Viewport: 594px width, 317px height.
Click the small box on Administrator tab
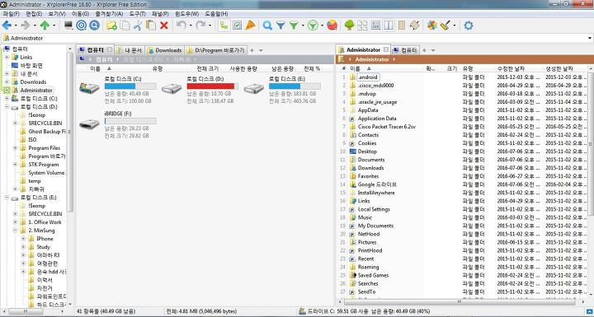point(385,49)
